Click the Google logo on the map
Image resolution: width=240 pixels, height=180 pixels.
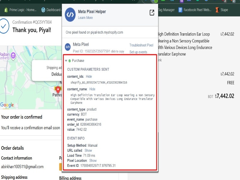tap(7, 105)
